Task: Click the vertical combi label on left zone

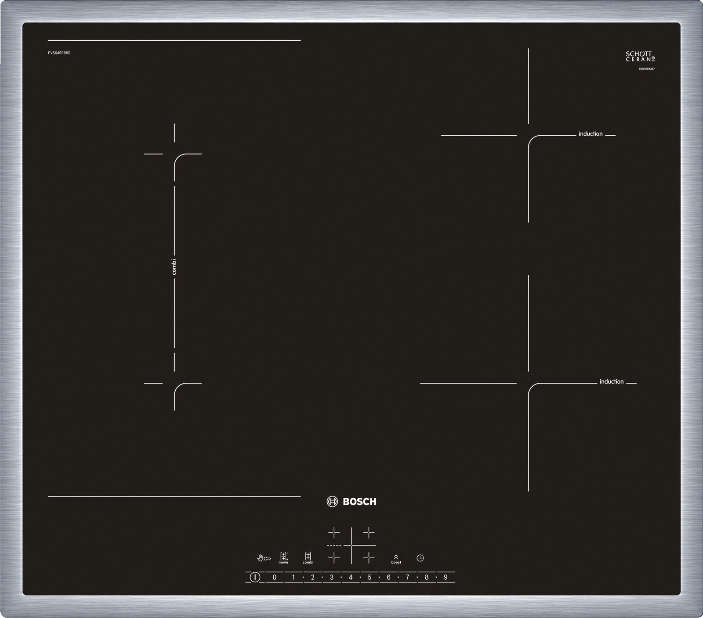Action: pos(174,267)
